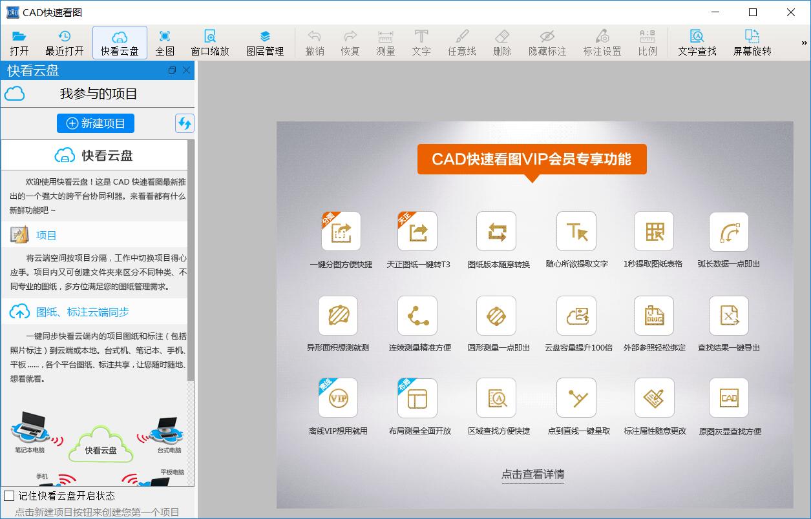Select the 全图 full view tool
The image size is (811, 519).
(165, 43)
